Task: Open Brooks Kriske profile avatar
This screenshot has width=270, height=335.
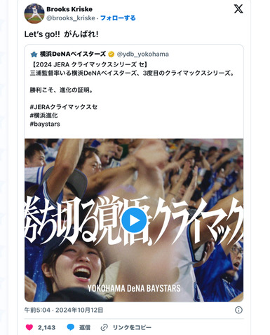Action: coord(34,13)
